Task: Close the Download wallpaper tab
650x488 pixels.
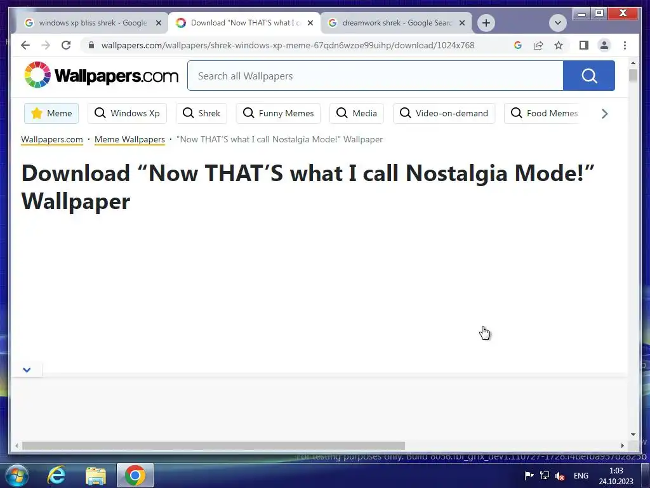Action: coord(310,23)
